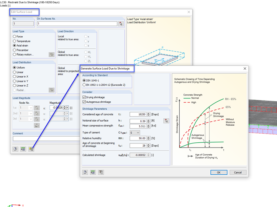Adjust 1st magnitude strain stepper
The width and height of the screenshot is (277, 207).
65,107
